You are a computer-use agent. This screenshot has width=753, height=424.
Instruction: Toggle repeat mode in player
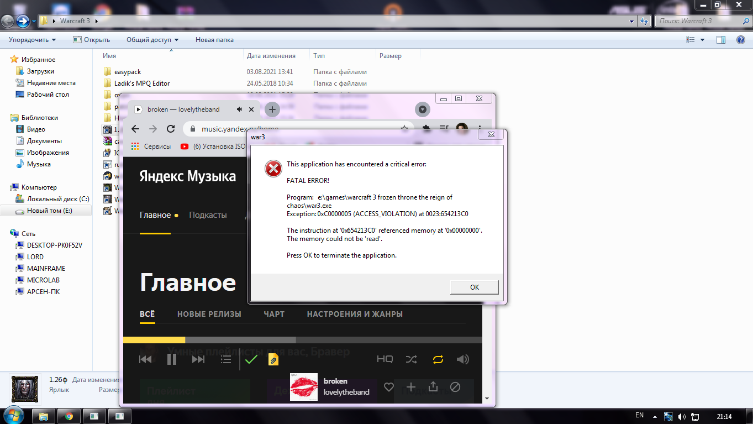(x=438, y=359)
